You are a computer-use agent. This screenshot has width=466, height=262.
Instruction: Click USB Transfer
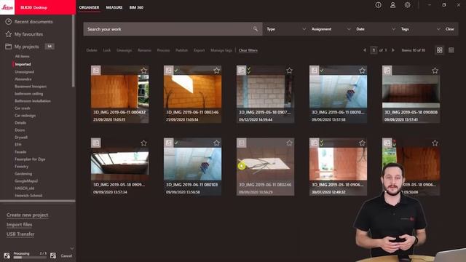coord(20,234)
